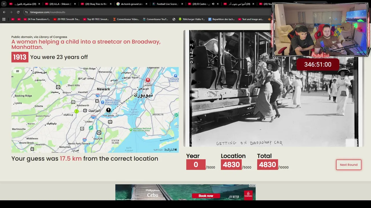
Task: Open 'Top 60 FREE Smoot...' bookmark
Action: pyautogui.click(x=96, y=19)
